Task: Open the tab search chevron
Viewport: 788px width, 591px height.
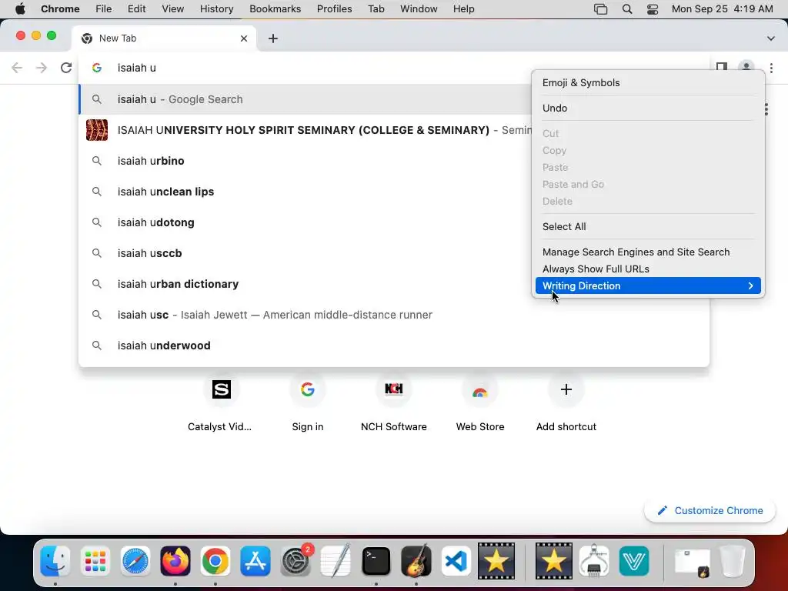Action: 770,38
